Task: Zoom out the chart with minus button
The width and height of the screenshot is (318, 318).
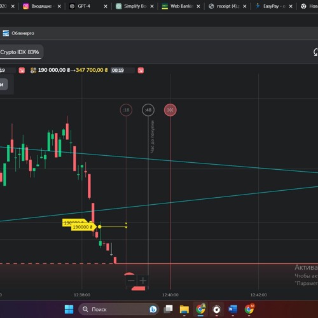Action: click(x=131, y=280)
